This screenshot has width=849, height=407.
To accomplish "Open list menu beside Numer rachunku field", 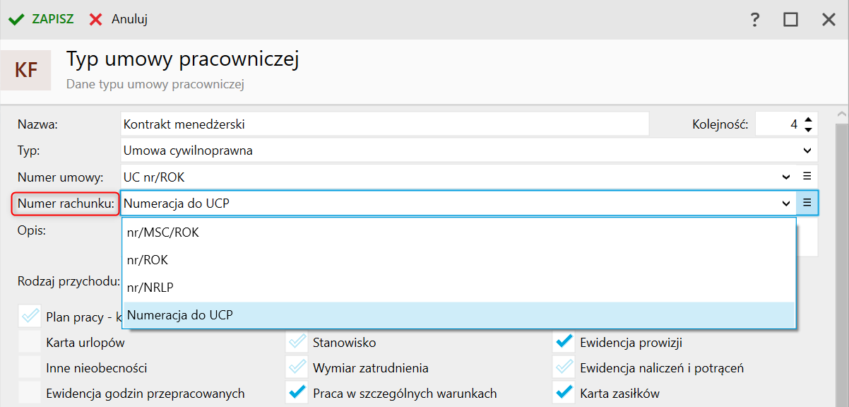I will click(807, 203).
